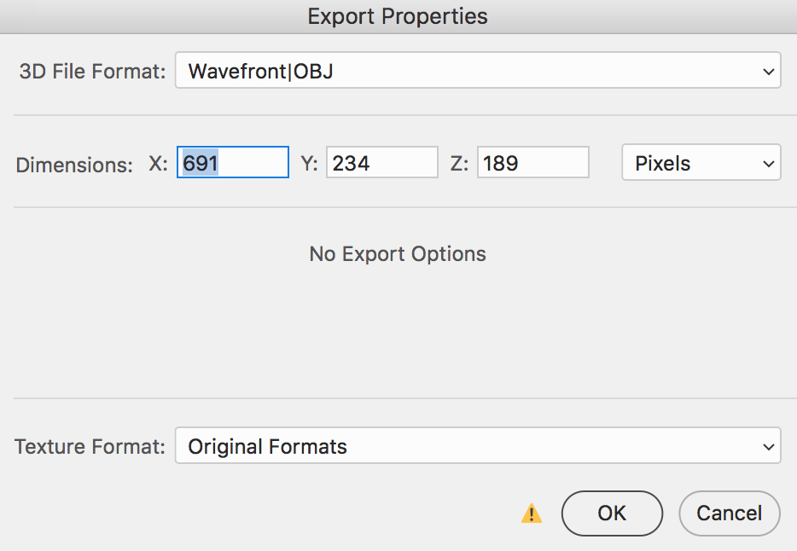Focus the X dimension field showing 691
This screenshot has width=797, height=551.
(x=233, y=163)
